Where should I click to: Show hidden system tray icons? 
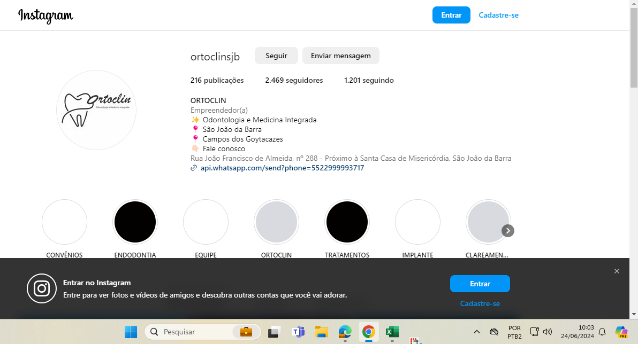point(476,332)
